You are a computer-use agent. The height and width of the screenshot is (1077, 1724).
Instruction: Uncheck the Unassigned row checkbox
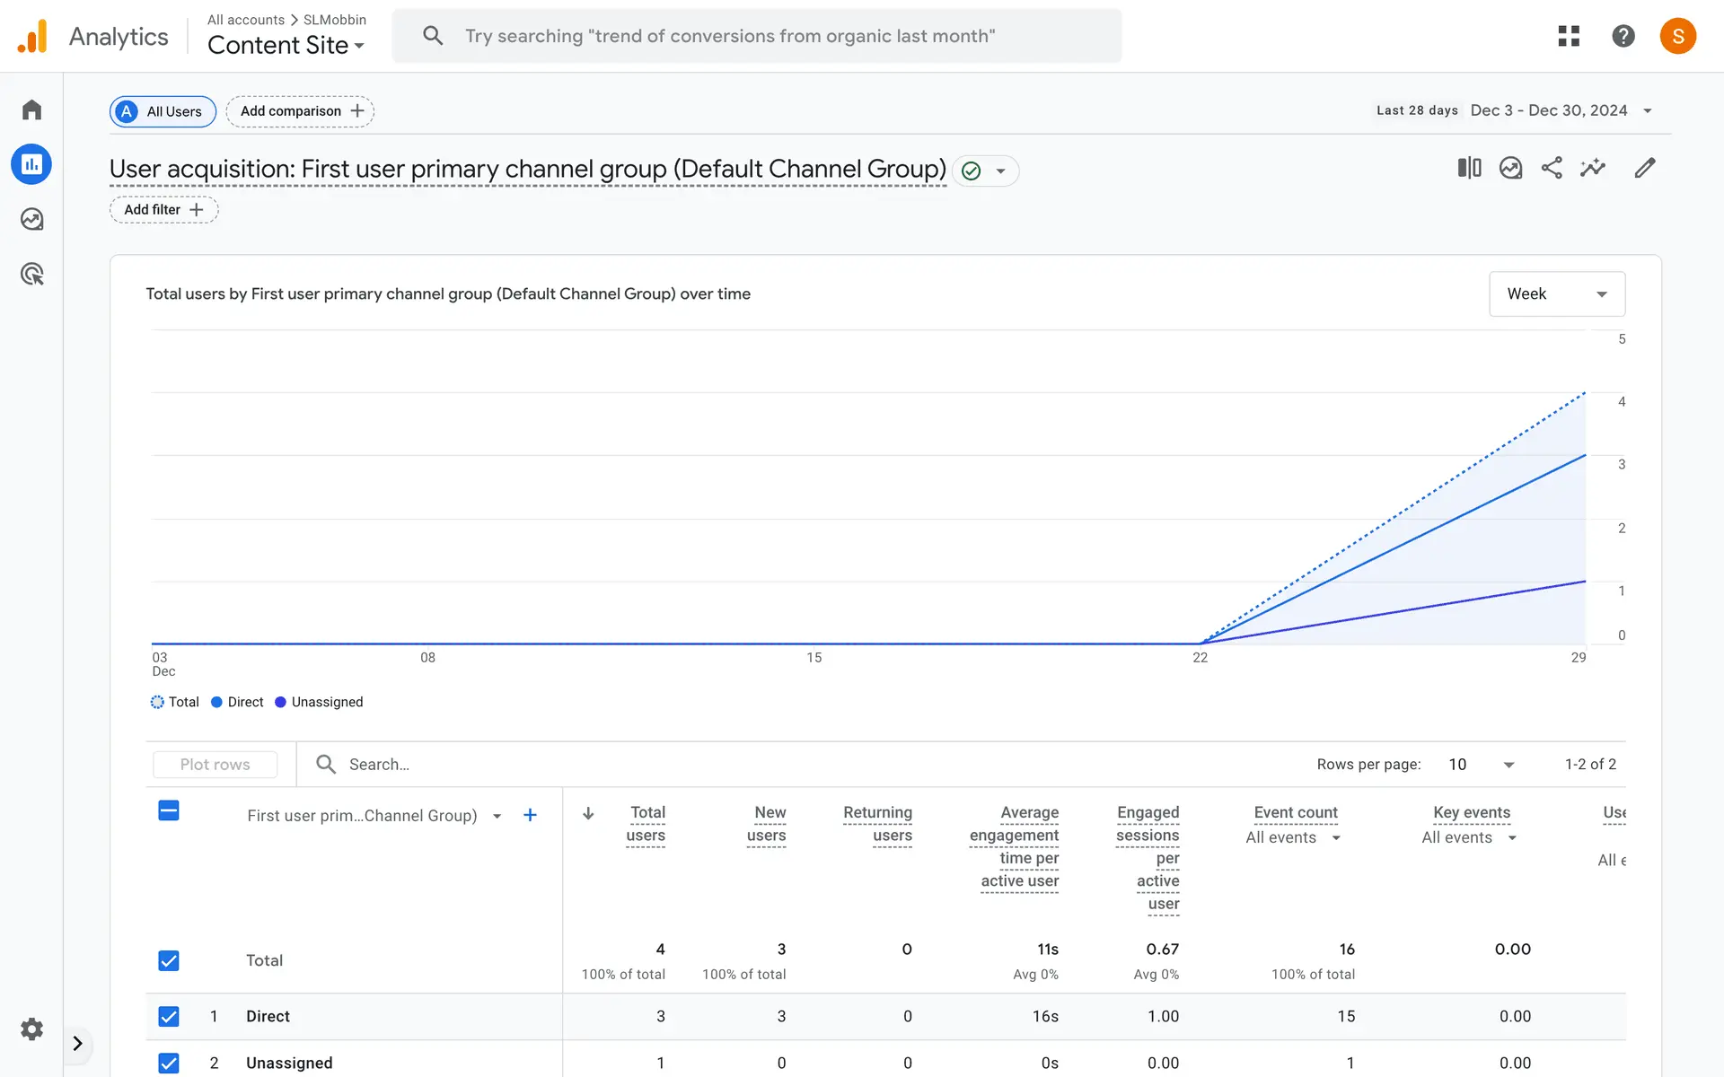(169, 1063)
